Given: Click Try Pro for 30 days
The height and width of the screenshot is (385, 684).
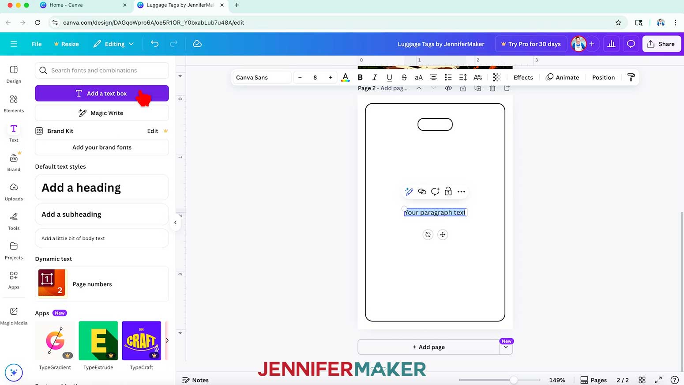Looking at the screenshot, I should tap(531, 44).
